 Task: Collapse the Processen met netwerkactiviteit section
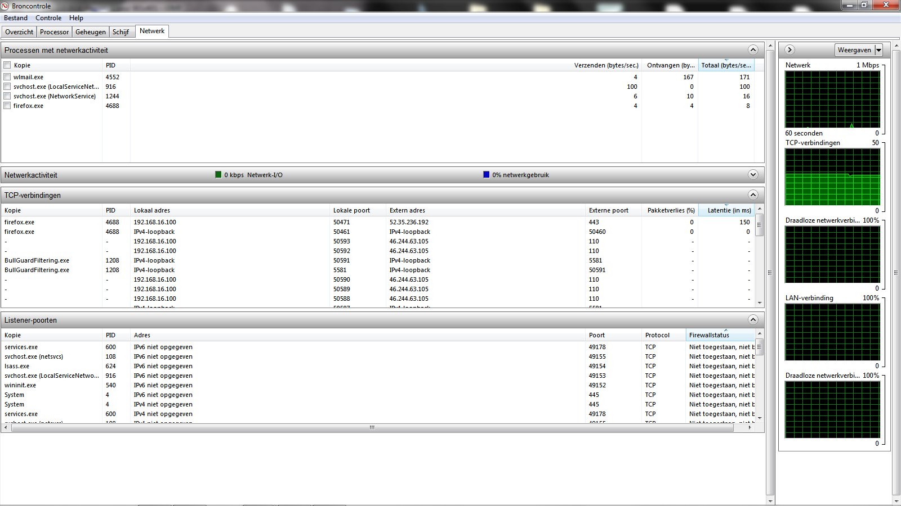click(753, 50)
